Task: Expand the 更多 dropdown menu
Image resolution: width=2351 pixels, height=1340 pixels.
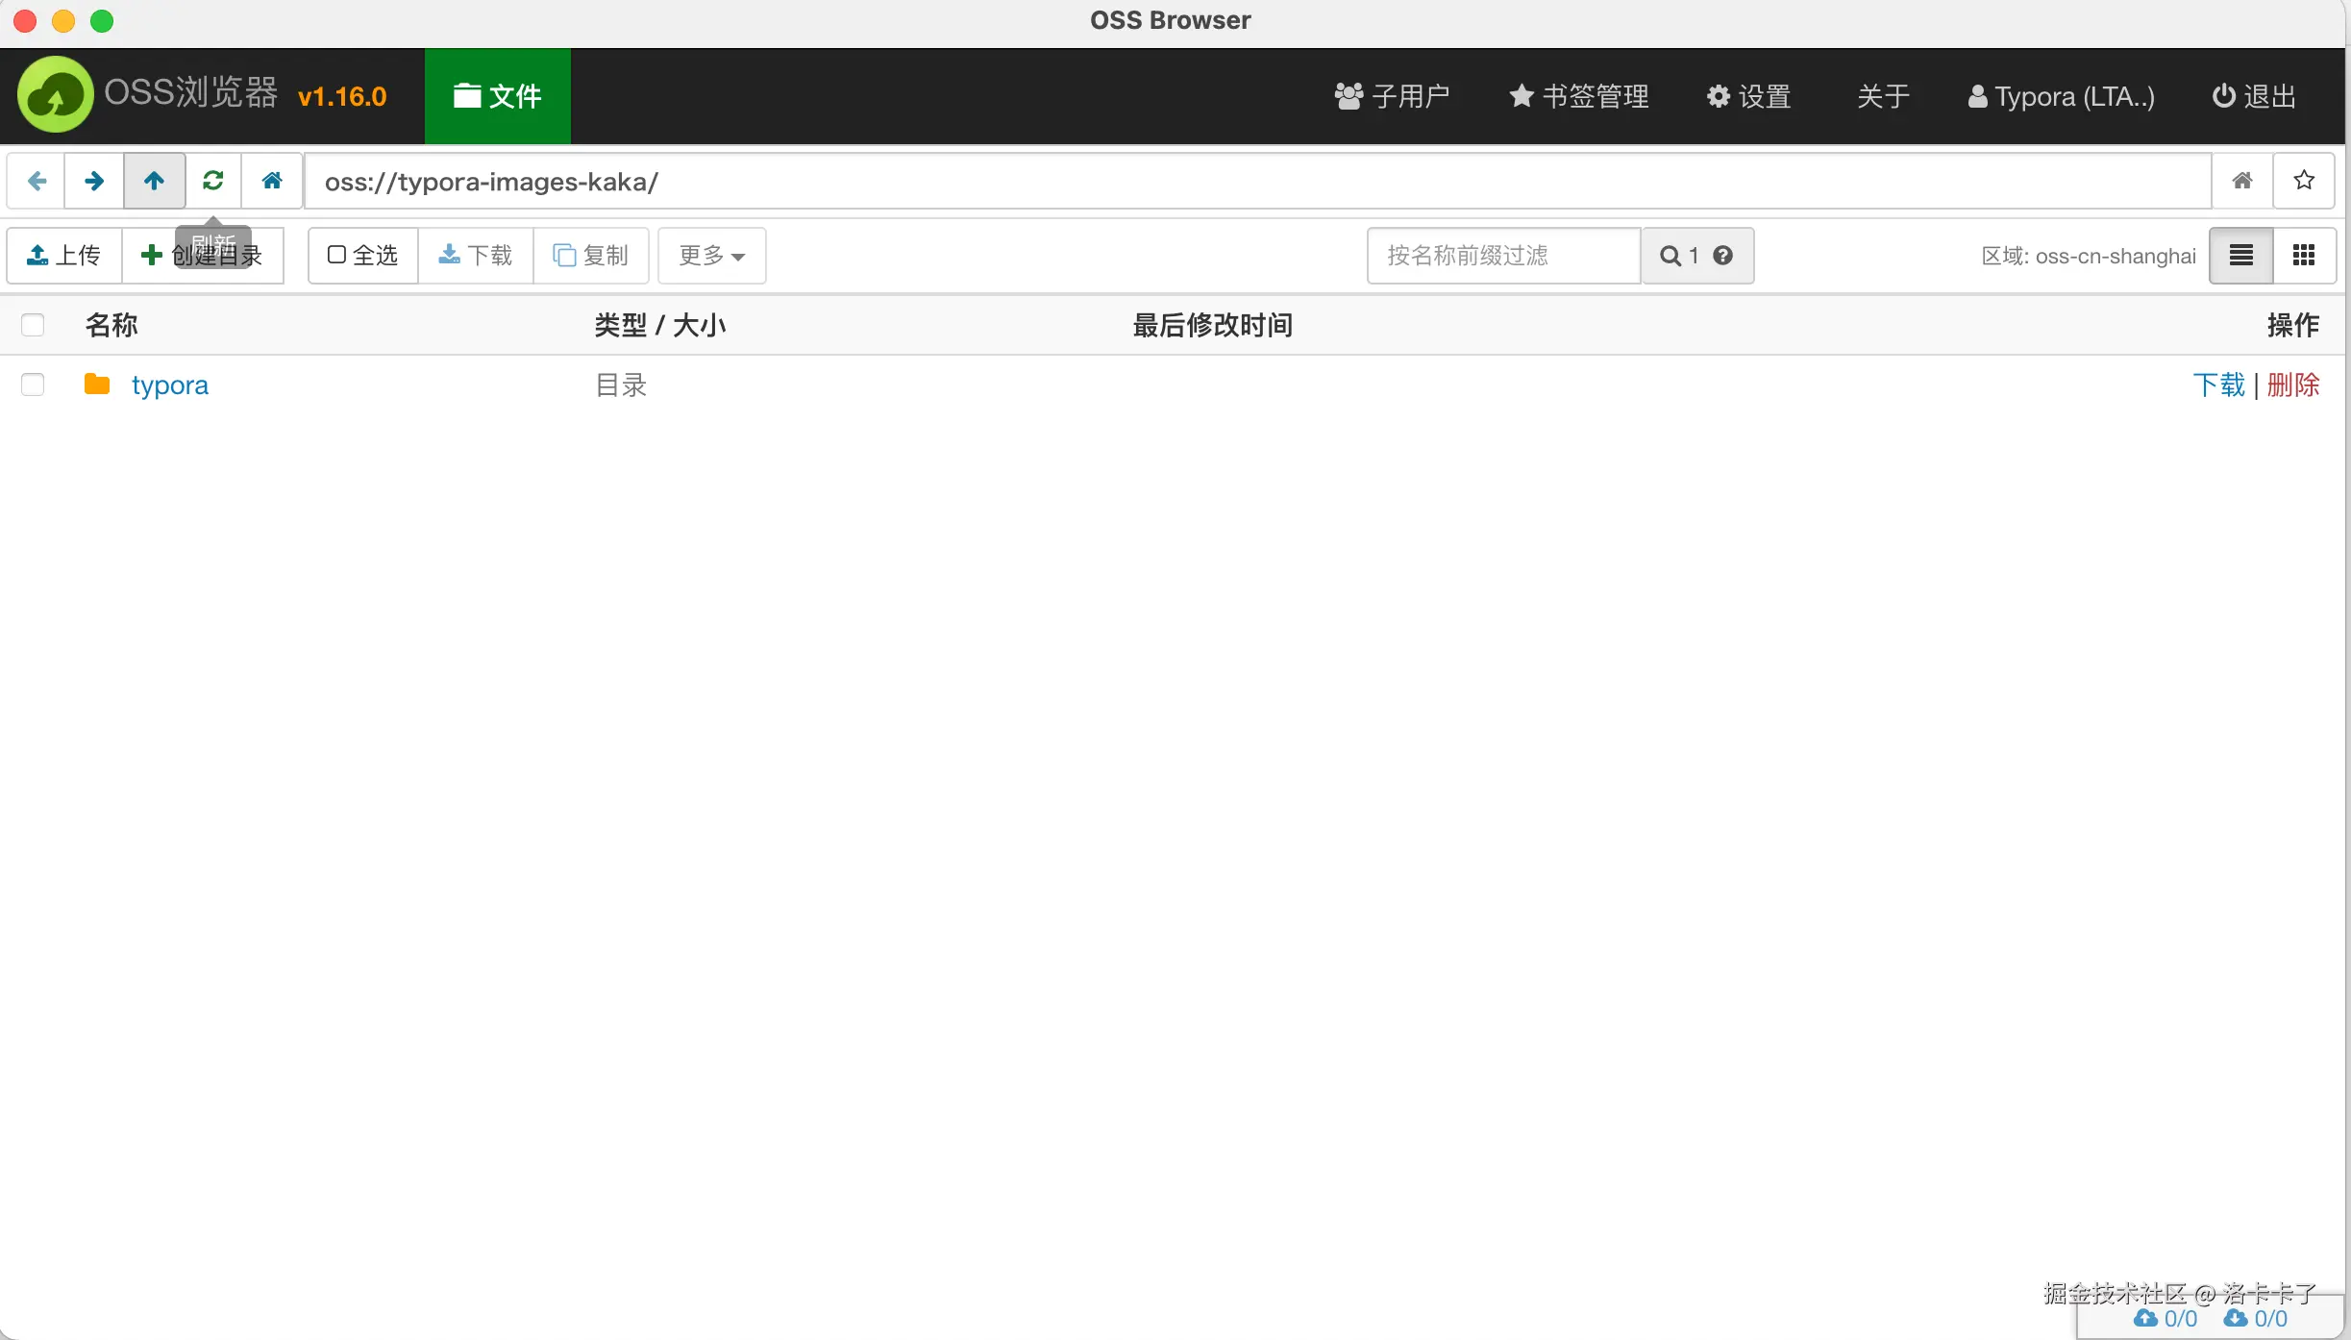Action: (711, 255)
